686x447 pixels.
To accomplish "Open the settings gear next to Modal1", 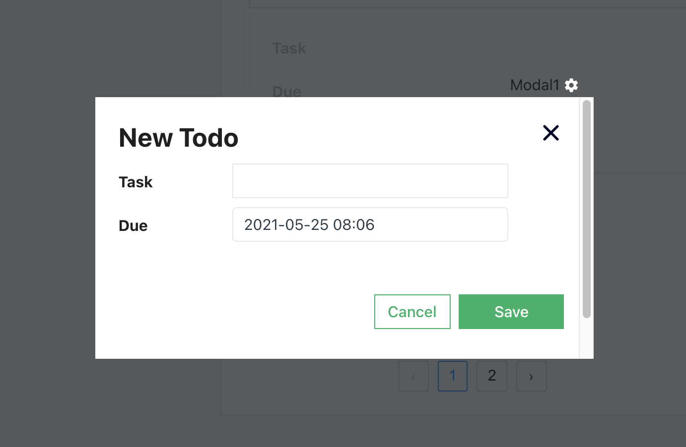I will pyautogui.click(x=571, y=85).
